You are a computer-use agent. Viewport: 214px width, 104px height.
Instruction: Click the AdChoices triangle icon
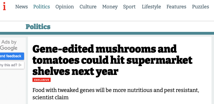(20, 65)
